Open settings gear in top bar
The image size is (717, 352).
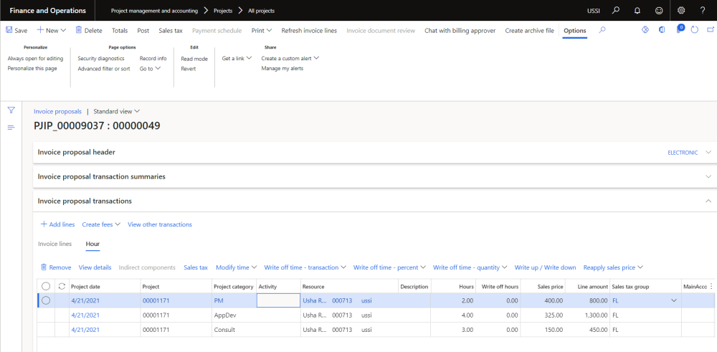click(x=681, y=11)
